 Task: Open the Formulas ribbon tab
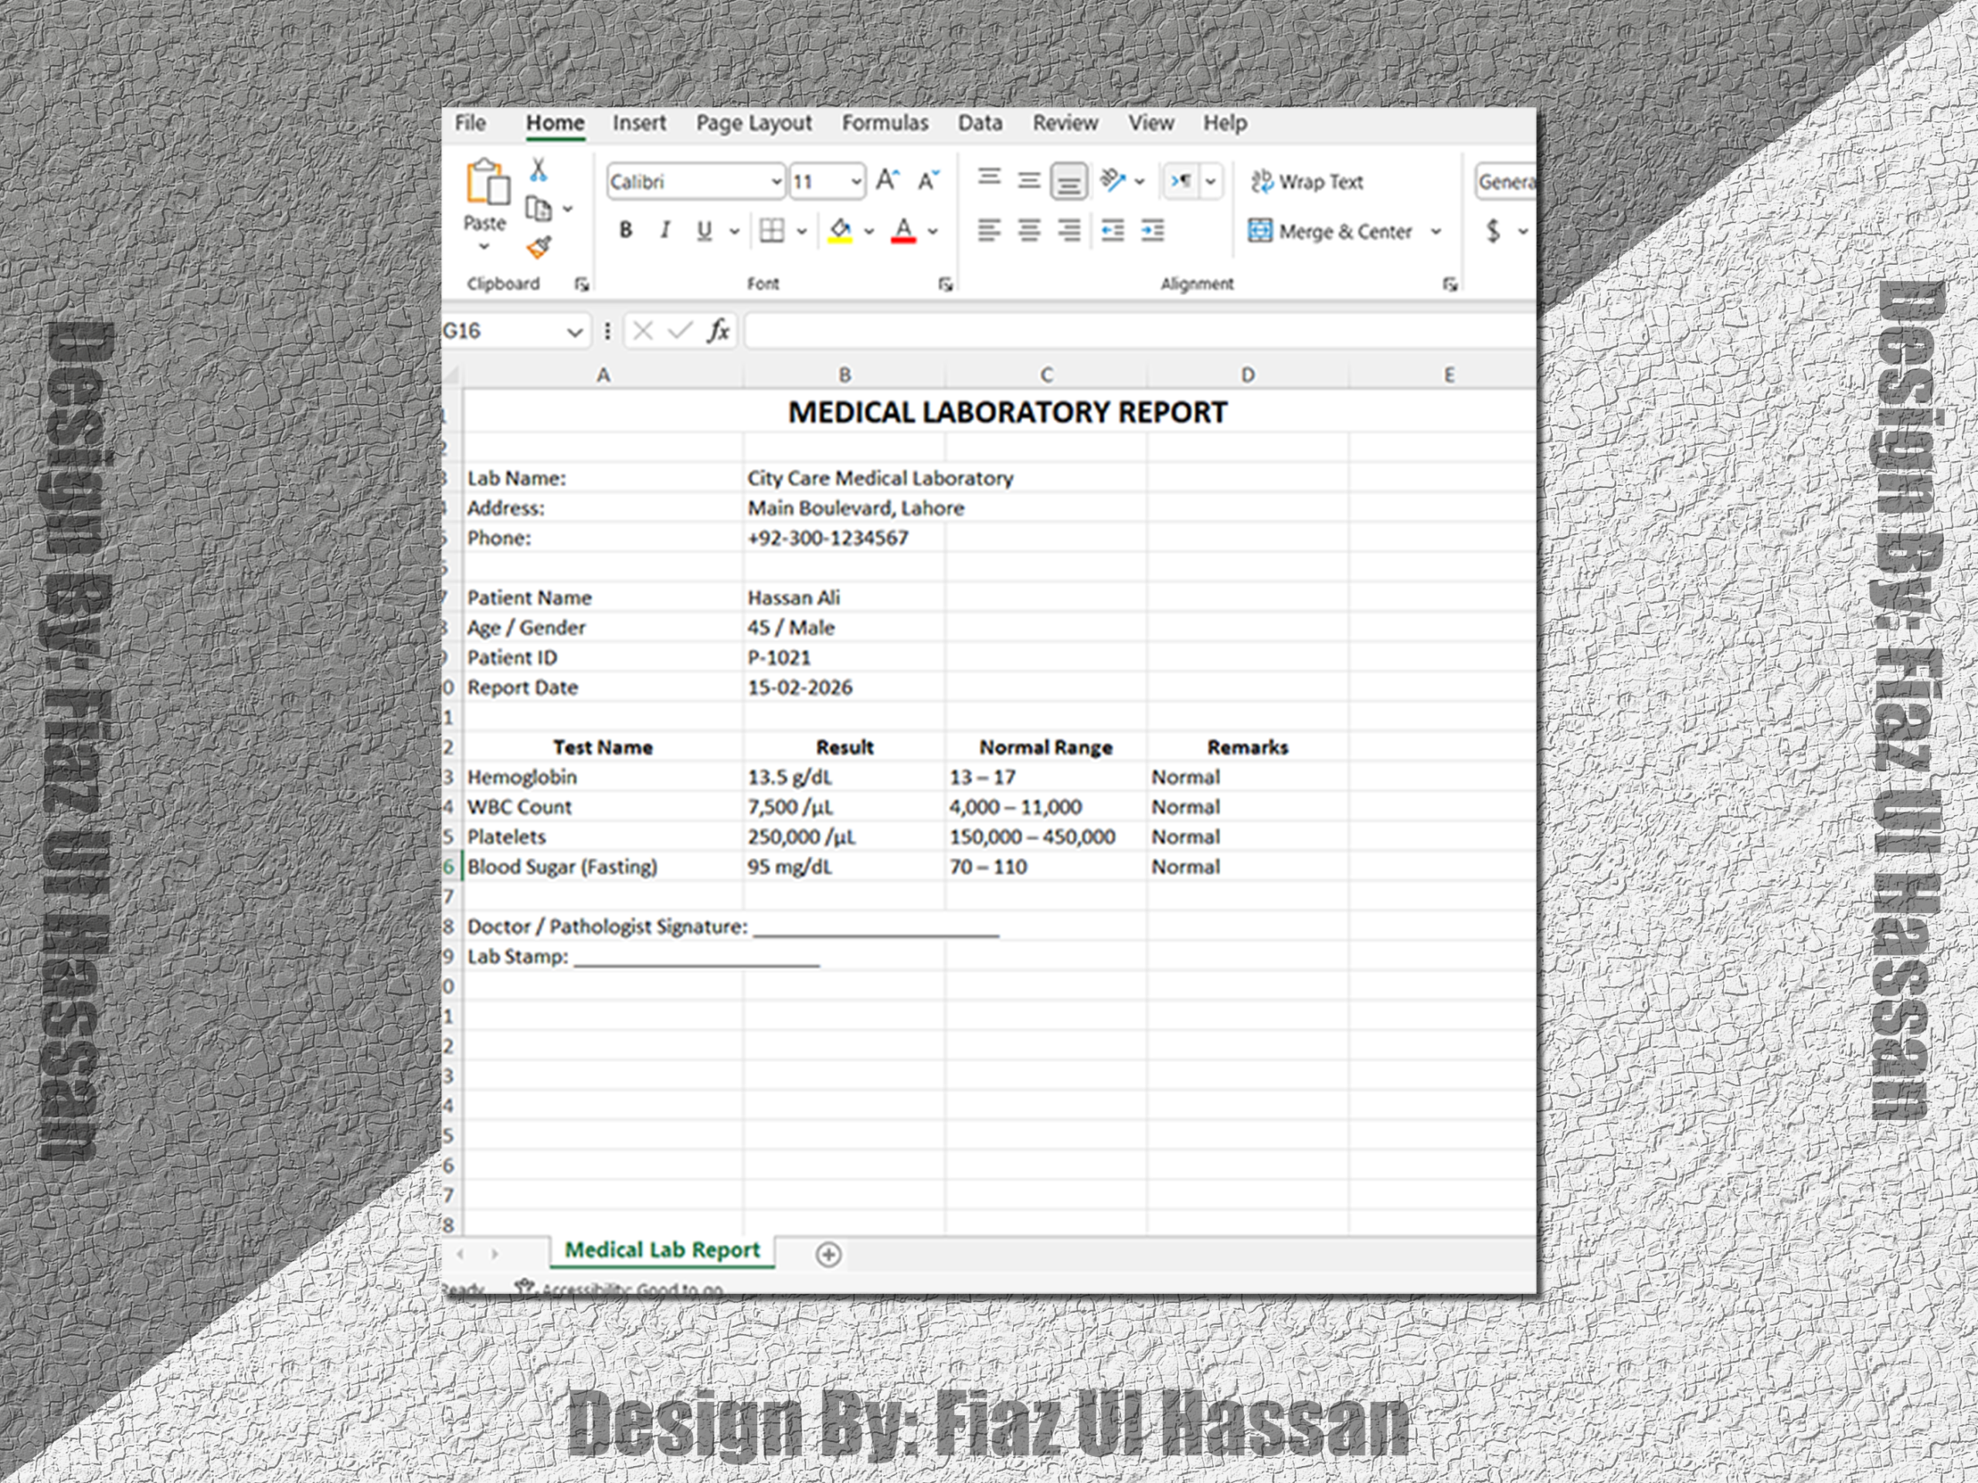pyautogui.click(x=885, y=124)
